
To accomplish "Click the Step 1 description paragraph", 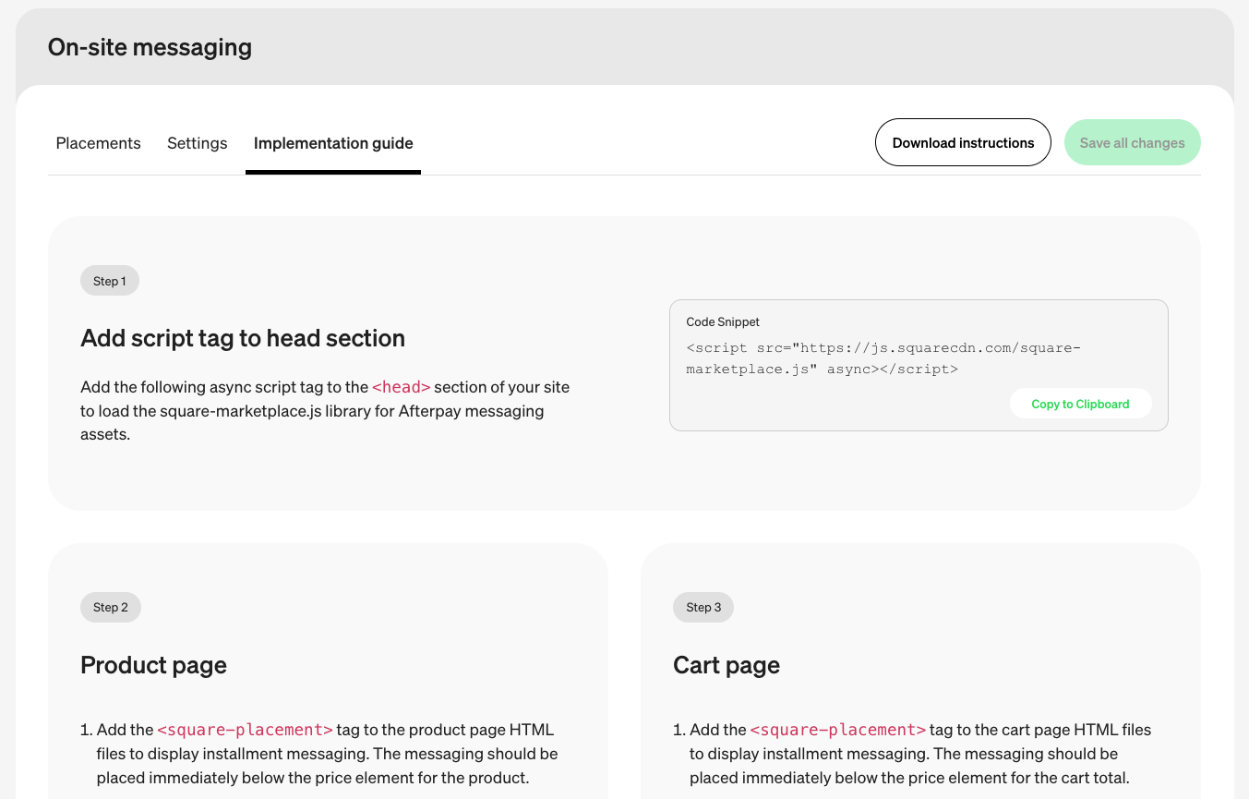I will coord(325,410).
